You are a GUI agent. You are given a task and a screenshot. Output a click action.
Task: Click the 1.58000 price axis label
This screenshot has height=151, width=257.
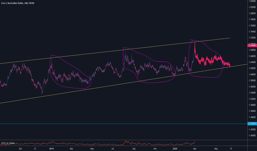pyautogui.click(x=252, y=80)
